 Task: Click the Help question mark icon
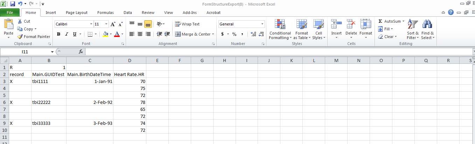451,12
